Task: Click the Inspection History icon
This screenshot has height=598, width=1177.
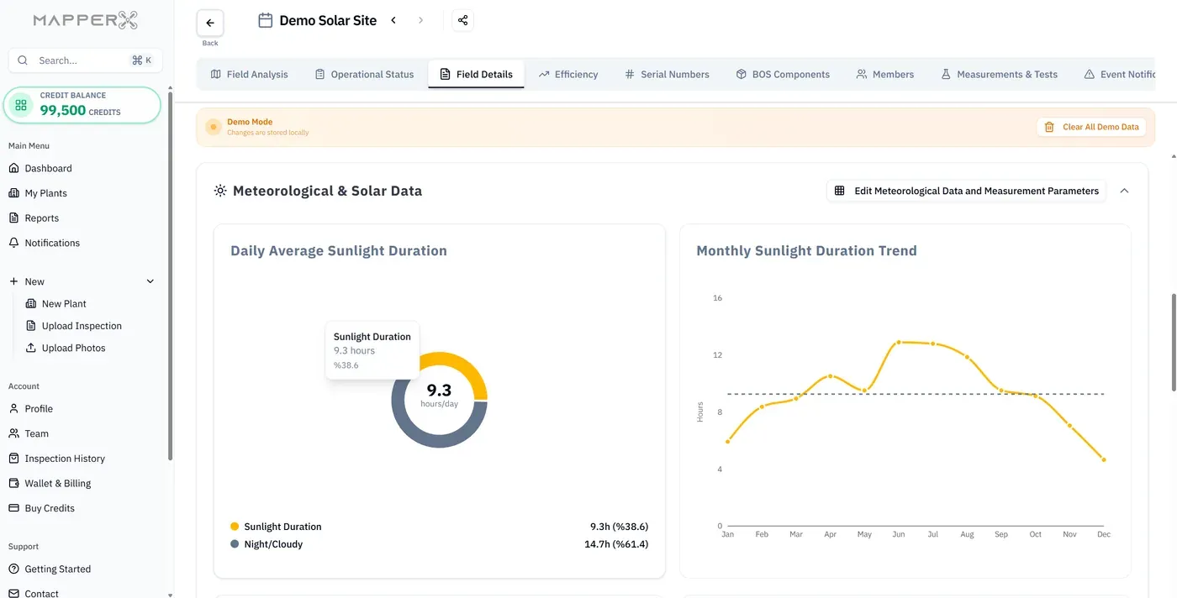Action: [13, 459]
